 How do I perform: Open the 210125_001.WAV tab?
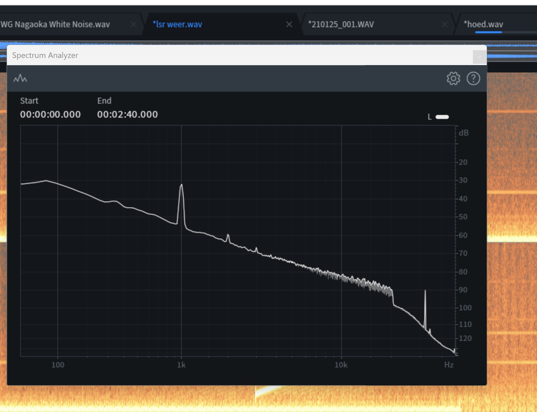341,24
